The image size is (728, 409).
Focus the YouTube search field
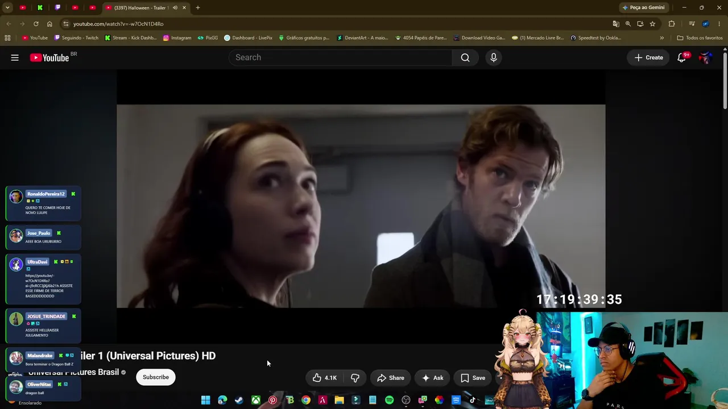tap(341, 57)
